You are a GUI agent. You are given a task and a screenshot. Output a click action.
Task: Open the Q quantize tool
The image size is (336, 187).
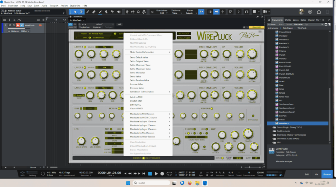pyautogui.click(x=138, y=12)
